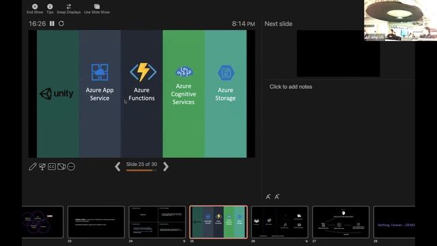Click 'Azure Storage' label on slide
This screenshot has width=437, height=246.
coord(225,94)
